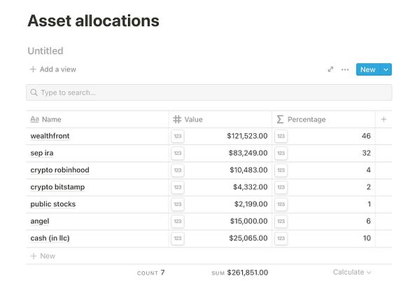
Task: Click the number icon beside percentage 10
Action: 281,238
